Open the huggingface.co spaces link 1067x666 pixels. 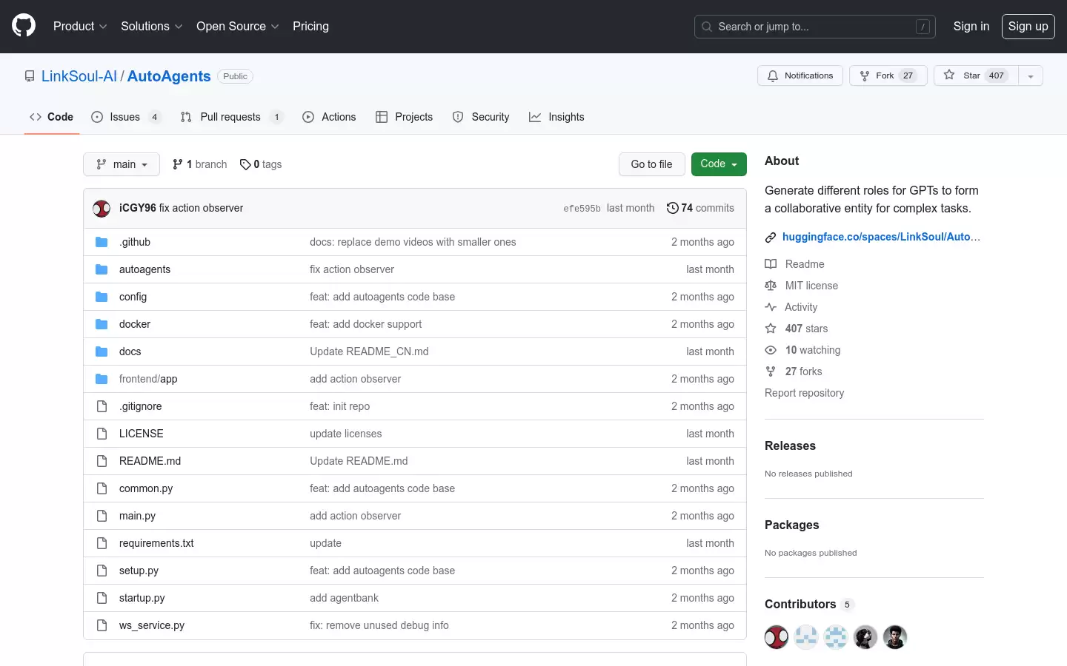click(x=881, y=237)
